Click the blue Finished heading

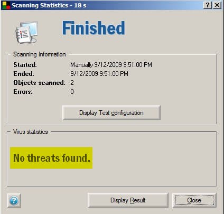point(94,28)
